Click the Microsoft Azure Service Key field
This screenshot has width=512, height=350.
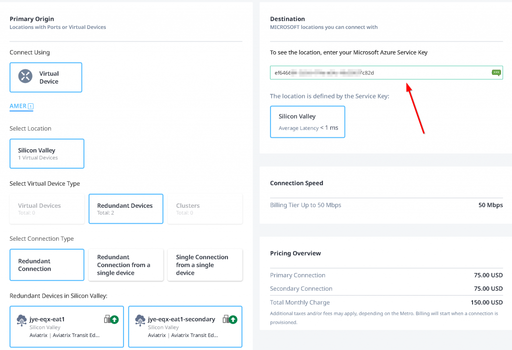pos(380,73)
